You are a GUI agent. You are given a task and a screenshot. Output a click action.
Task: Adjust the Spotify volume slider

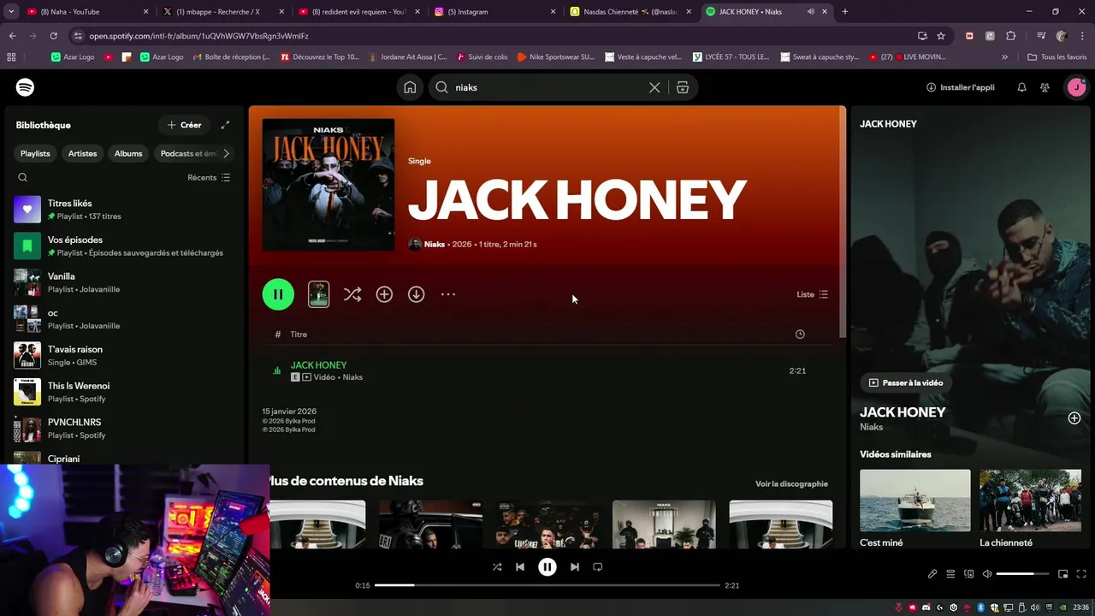point(1022,574)
